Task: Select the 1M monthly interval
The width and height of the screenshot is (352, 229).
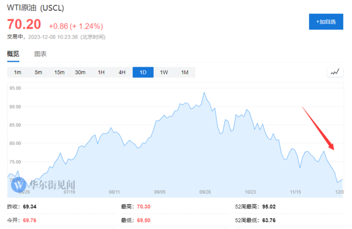Action: 185,73
